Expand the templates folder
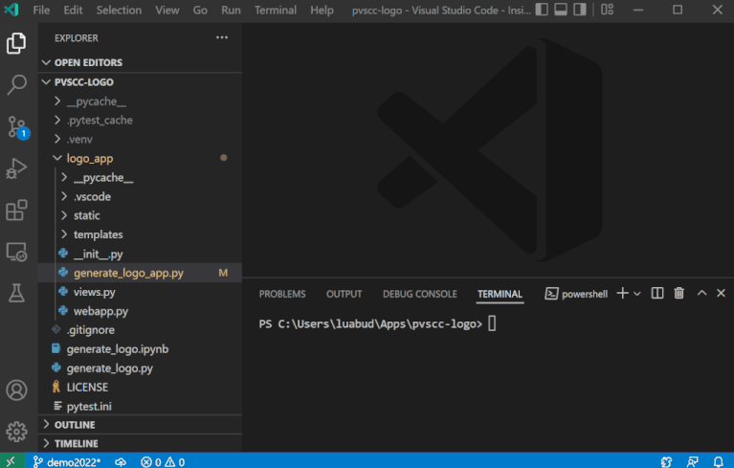Image resolution: width=734 pixels, height=468 pixels. click(x=140, y=234)
